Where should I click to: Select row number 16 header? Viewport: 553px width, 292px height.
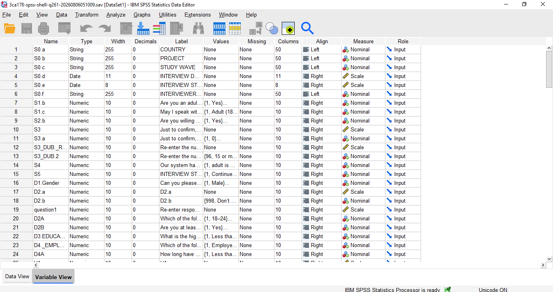tap(16, 183)
